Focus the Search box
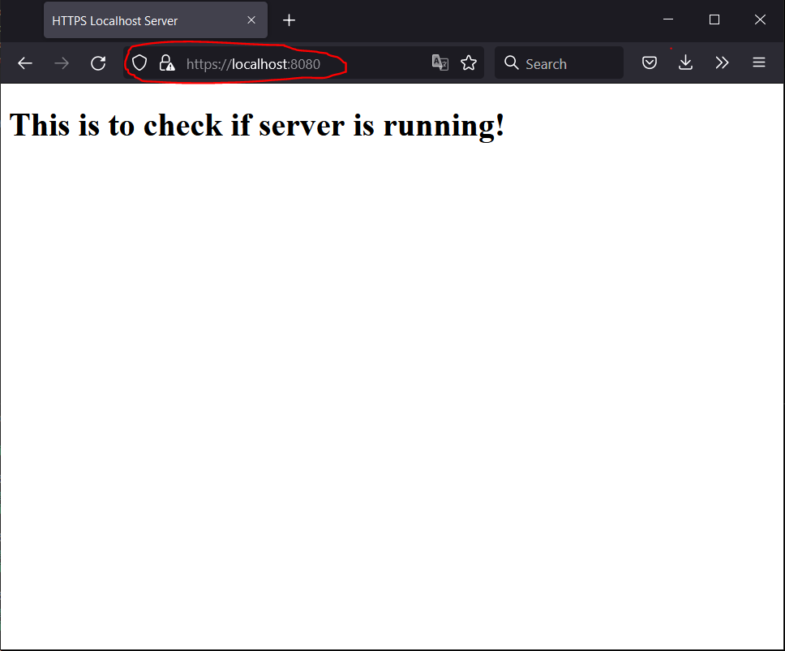The height and width of the screenshot is (651, 785). pos(559,63)
